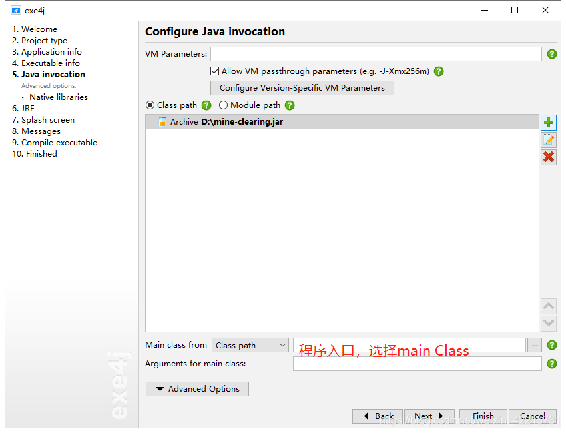The width and height of the screenshot is (566, 433).
Task: Toggle Allow VM passthrough parameters checkbox
Action: click(x=215, y=71)
